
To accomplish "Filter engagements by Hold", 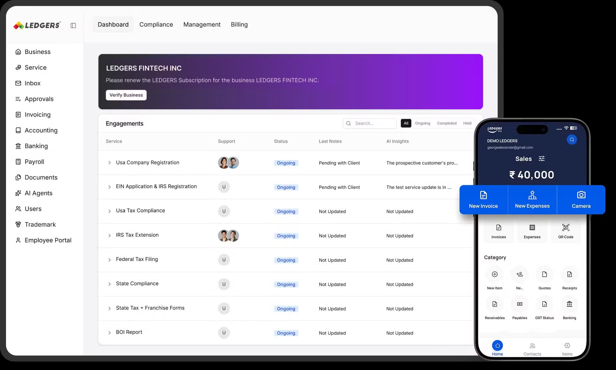I will (467, 123).
